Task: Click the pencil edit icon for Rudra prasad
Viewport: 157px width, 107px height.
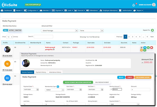Action: tap(141, 48)
